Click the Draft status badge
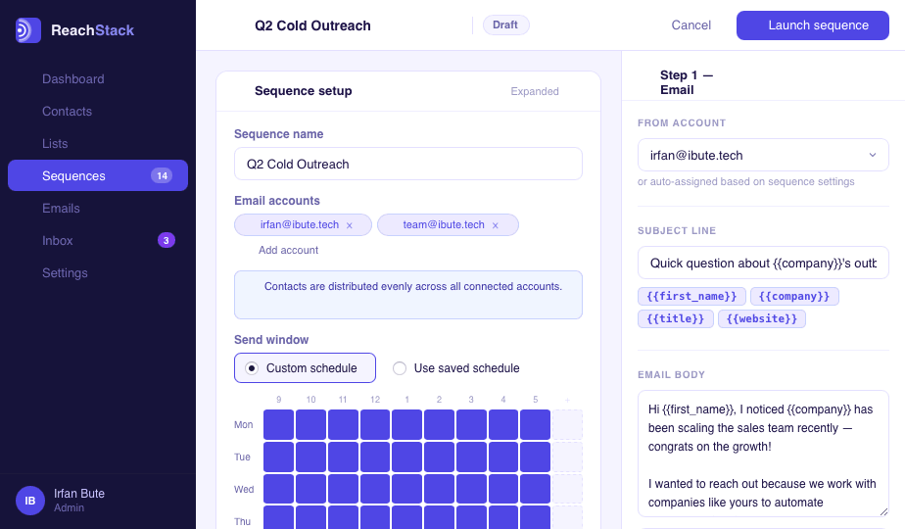This screenshot has height=529, width=905. 505,24
